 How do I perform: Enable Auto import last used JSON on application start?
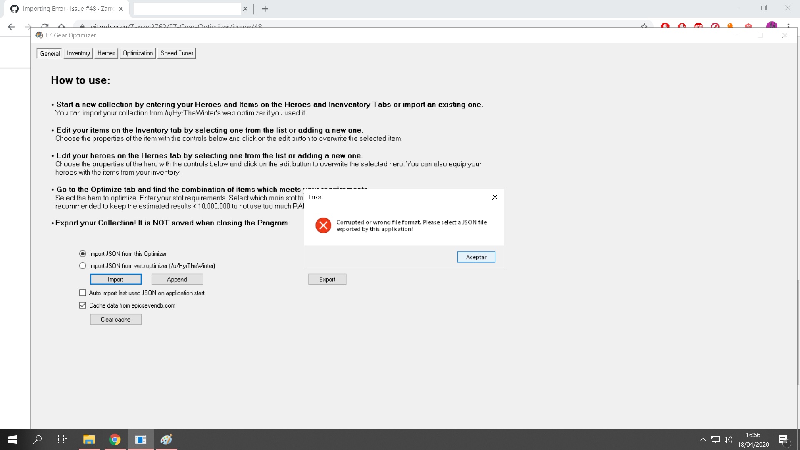tap(82, 292)
